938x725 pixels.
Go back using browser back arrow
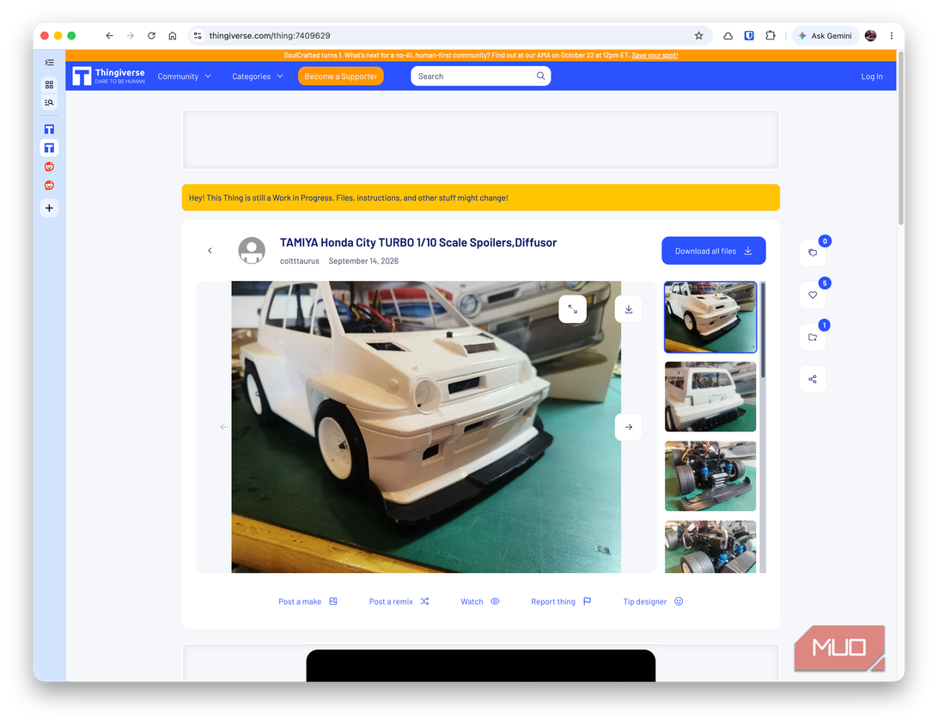pos(109,36)
